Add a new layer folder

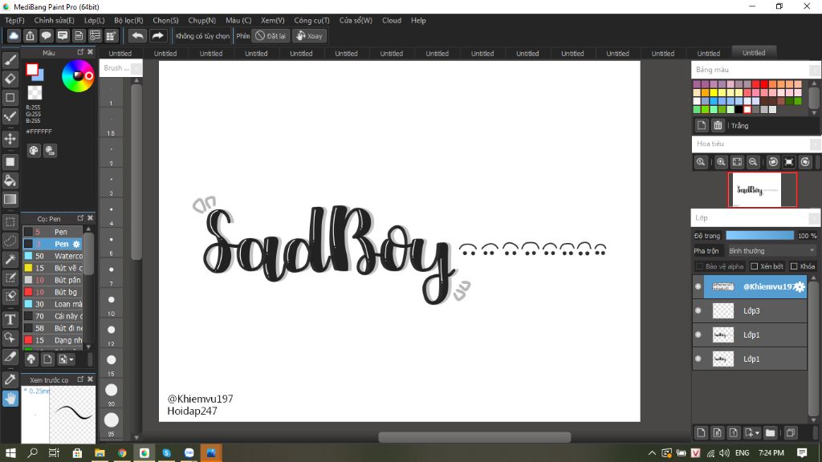point(770,432)
